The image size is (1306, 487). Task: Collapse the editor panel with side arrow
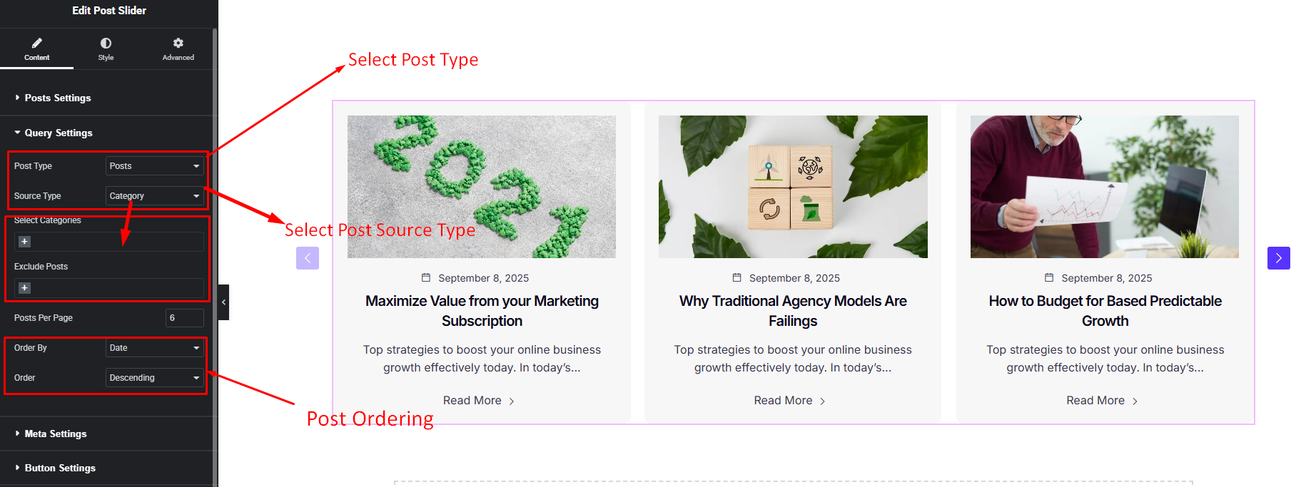(x=223, y=302)
